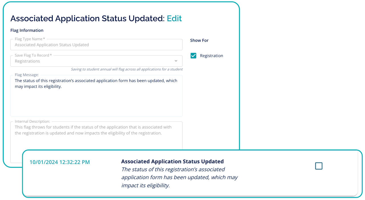The image size is (365, 200).
Task: Click the Flag Type Name field label
Action: click(x=30, y=39)
